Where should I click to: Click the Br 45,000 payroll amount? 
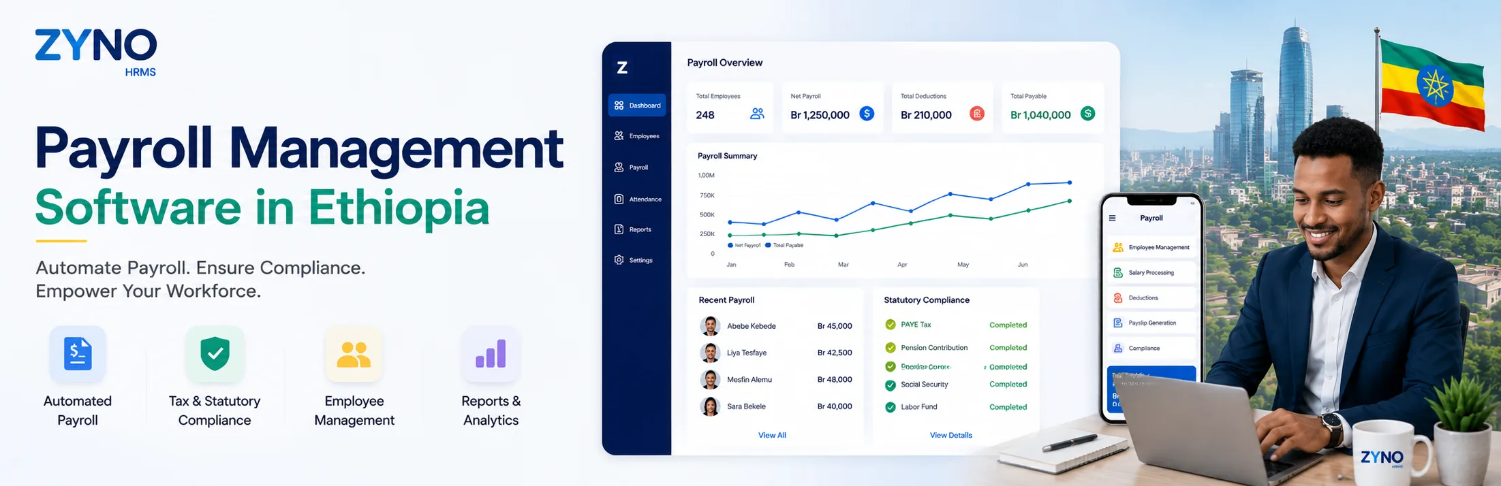pyautogui.click(x=835, y=326)
